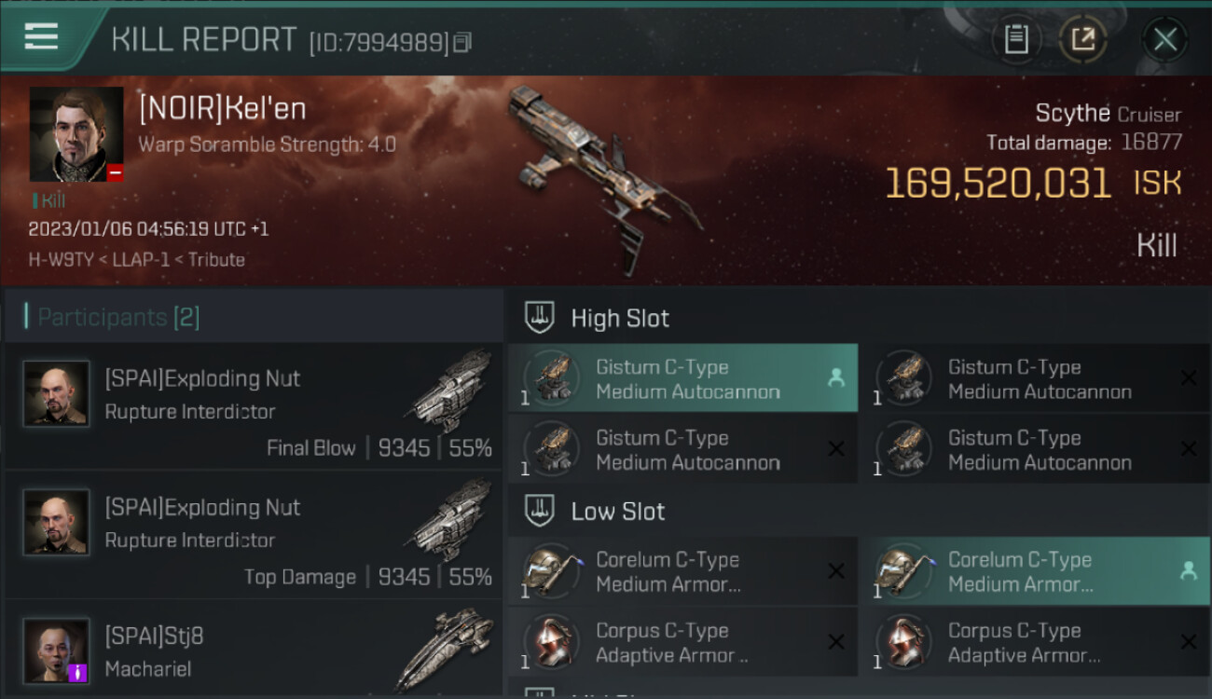Select highlighted Gistum C-Type Medium Autocannon
The width and height of the screenshot is (1212, 699).
tap(682, 378)
